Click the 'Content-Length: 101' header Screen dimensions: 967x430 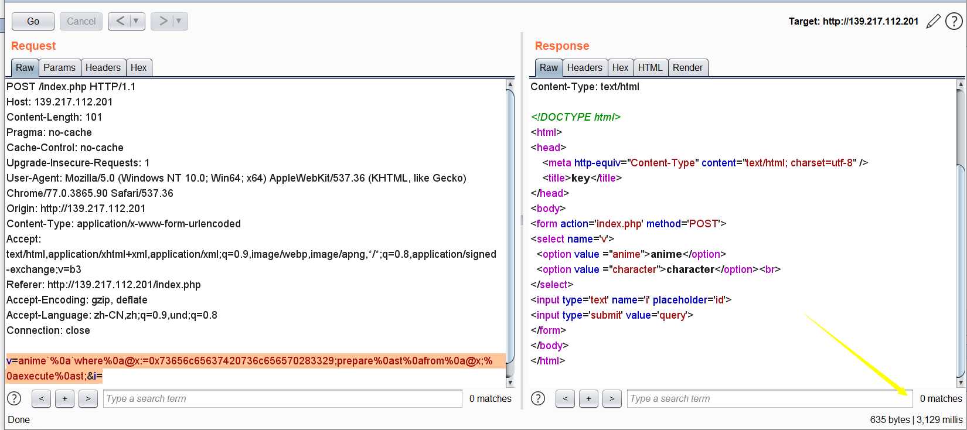[55, 117]
